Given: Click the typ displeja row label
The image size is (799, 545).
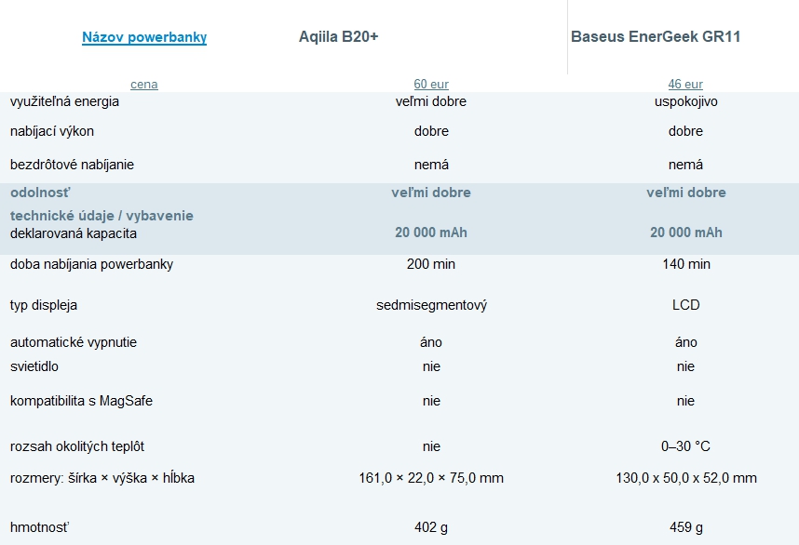Looking at the screenshot, I should click(x=44, y=305).
